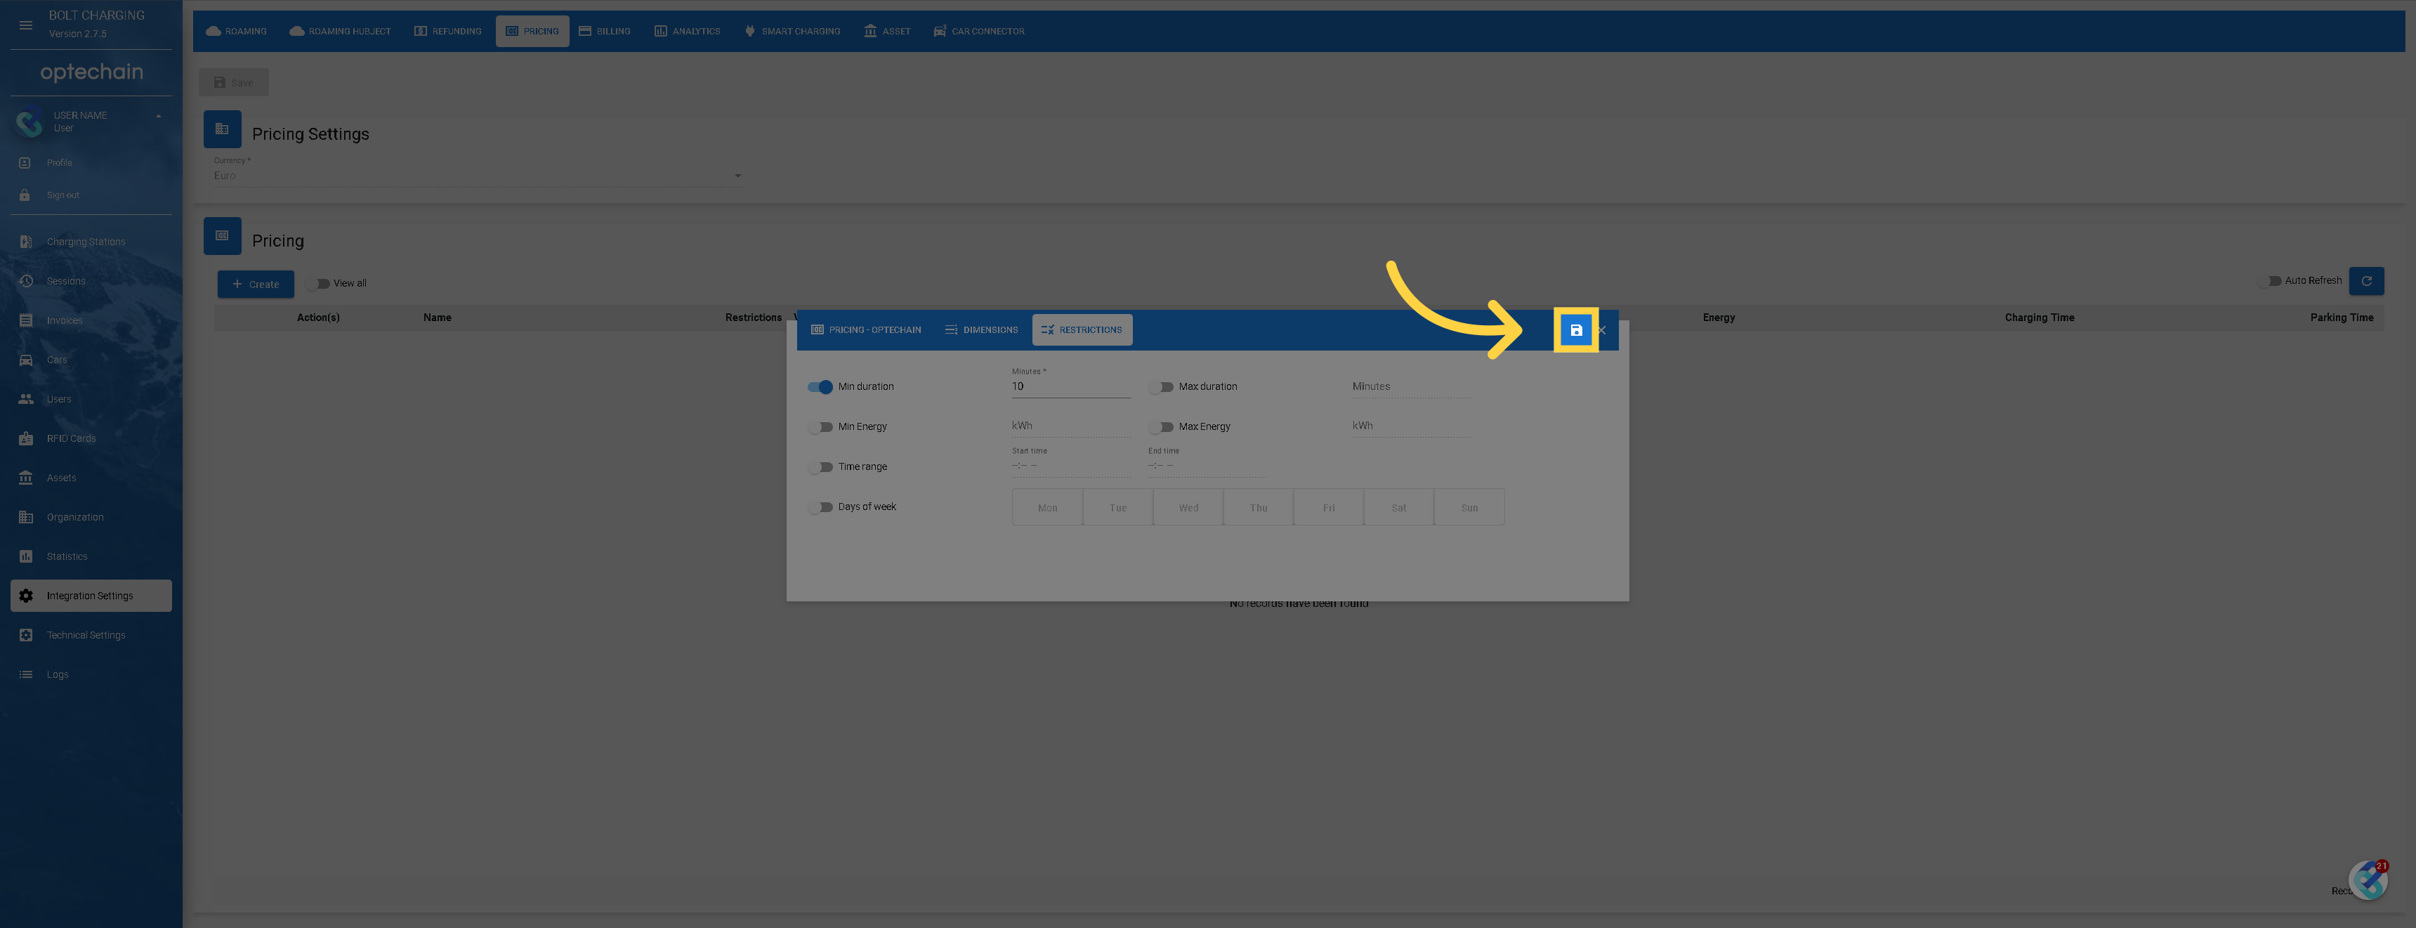Disable the Min duration toggle

coord(820,386)
